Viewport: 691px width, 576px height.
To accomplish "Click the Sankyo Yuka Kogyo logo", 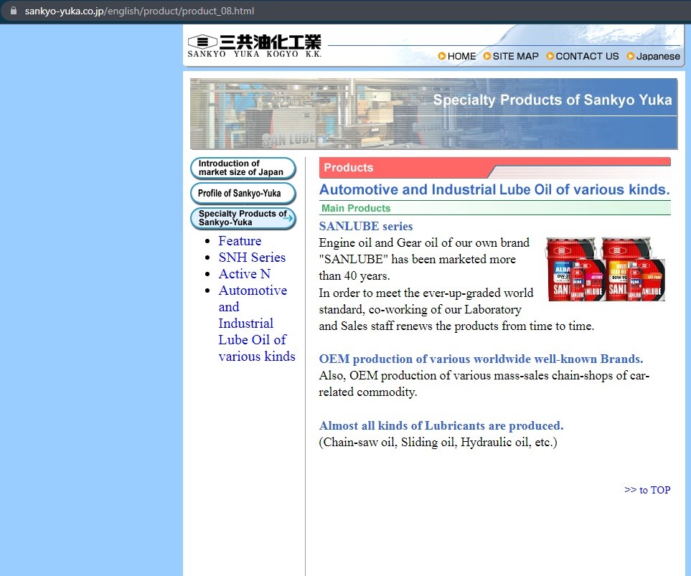I will click(255, 47).
